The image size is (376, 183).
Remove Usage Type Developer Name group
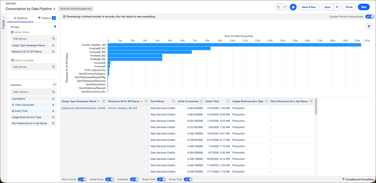[x=53, y=45]
